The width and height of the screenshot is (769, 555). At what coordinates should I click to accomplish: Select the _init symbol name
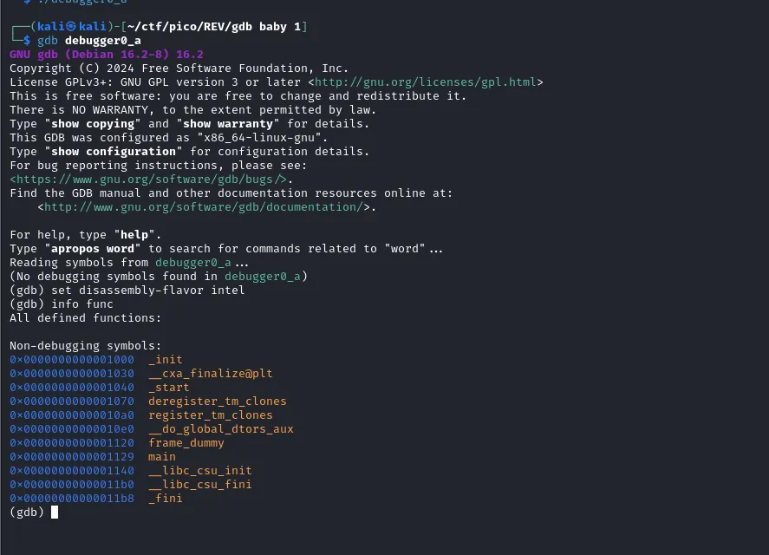(166, 360)
